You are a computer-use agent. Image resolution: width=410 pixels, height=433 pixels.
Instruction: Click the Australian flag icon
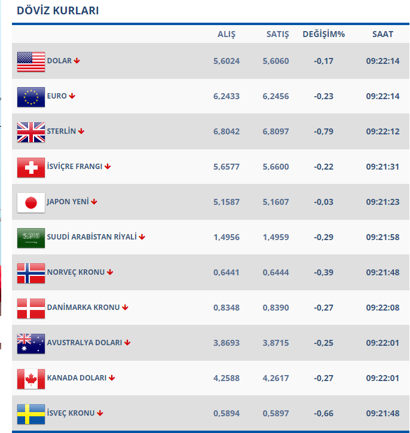[x=31, y=343]
